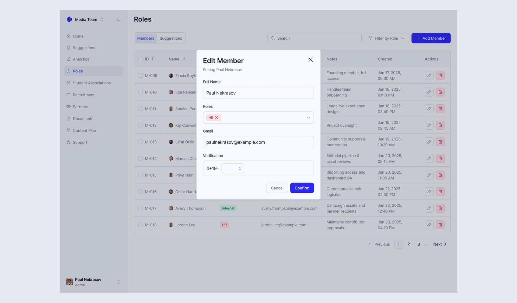
Task: Edit the M-012 Kip Caswell row
Action: click(429, 125)
